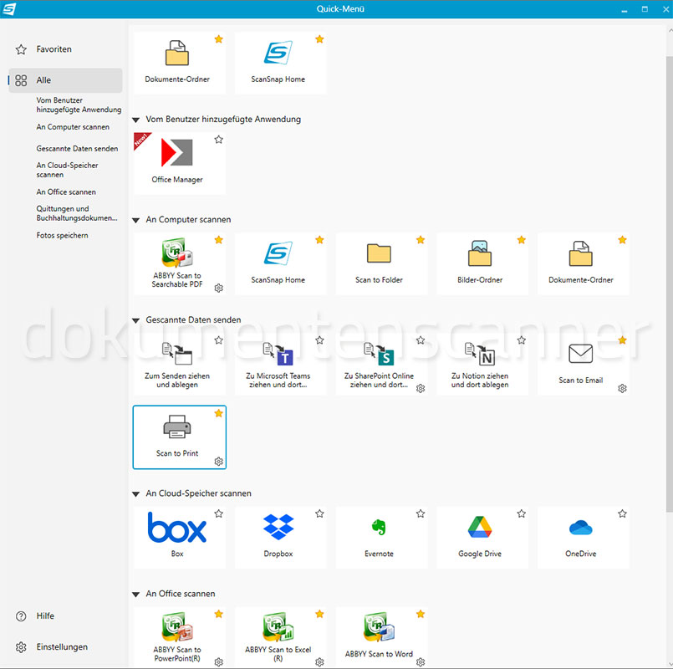Choose the OneDrive cloud icon
This screenshot has width=673, height=669.
point(580,528)
